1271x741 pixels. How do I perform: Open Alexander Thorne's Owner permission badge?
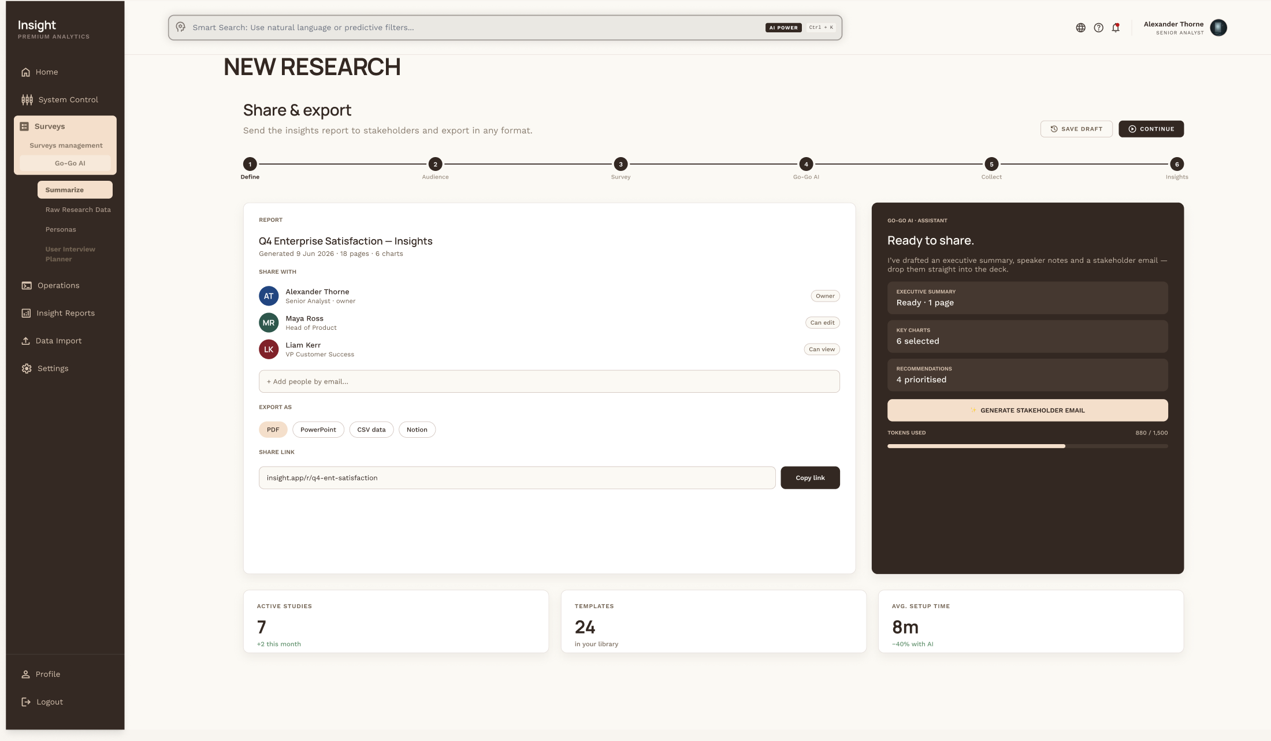825,296
